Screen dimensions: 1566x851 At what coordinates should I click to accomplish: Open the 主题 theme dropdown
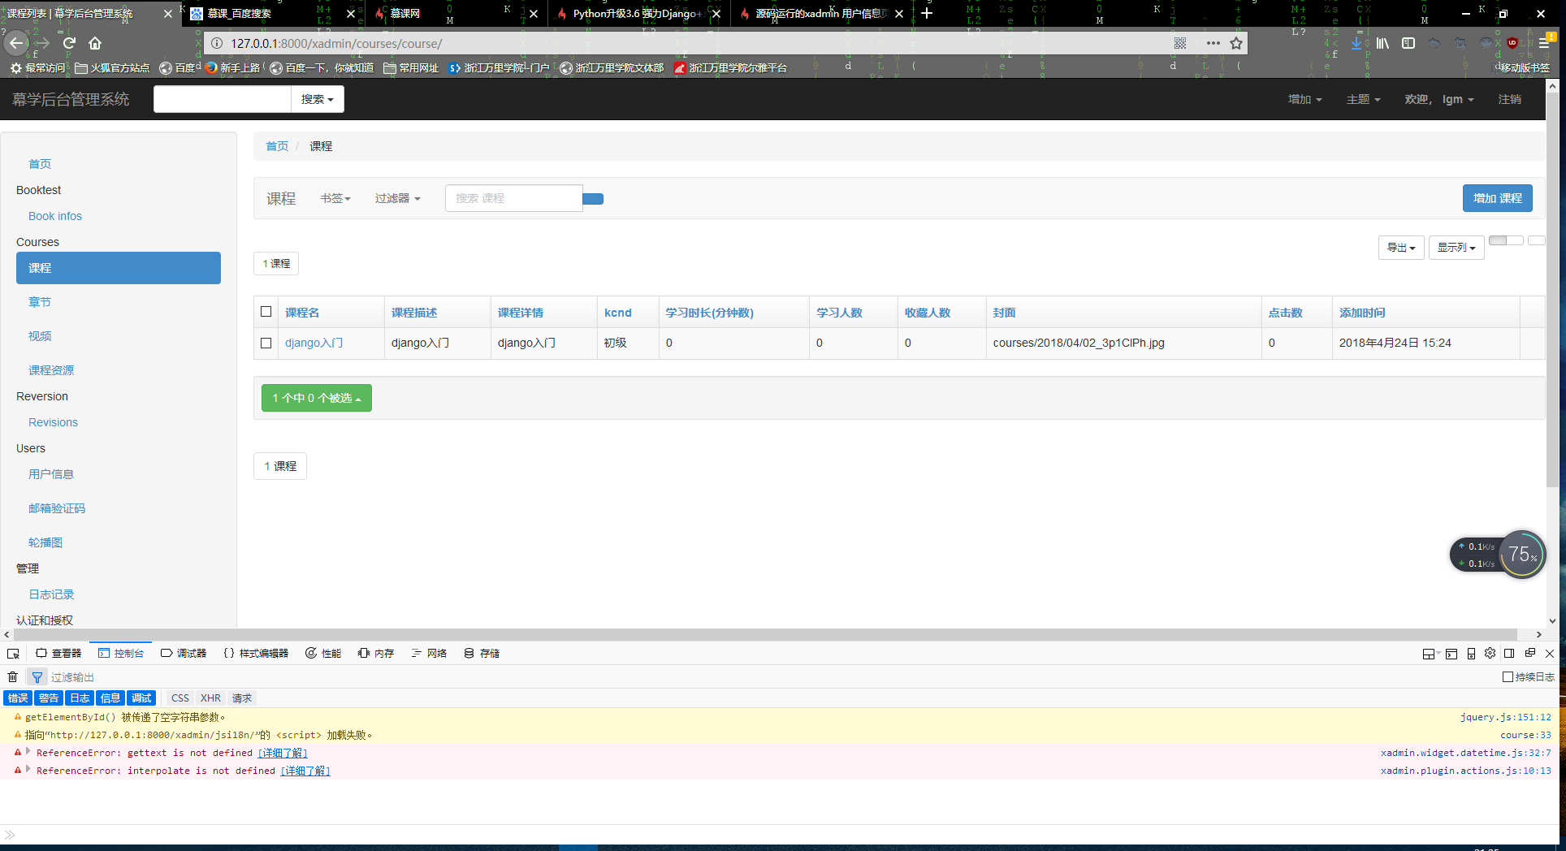[x=1363, y=99]
